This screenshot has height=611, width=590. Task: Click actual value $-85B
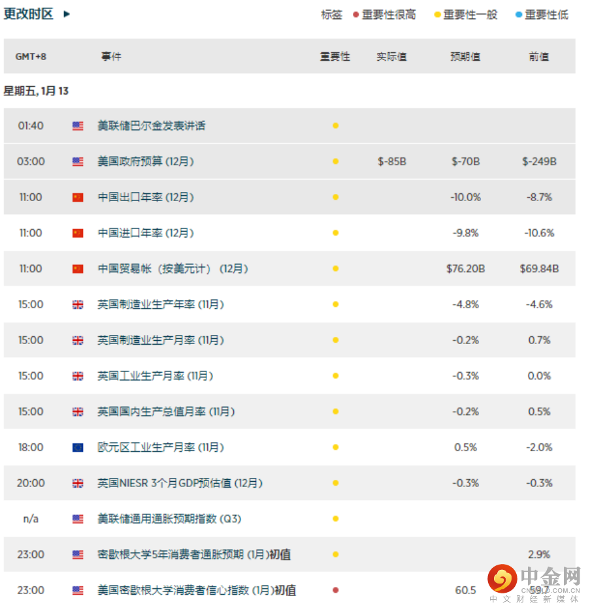click(392, 161)
